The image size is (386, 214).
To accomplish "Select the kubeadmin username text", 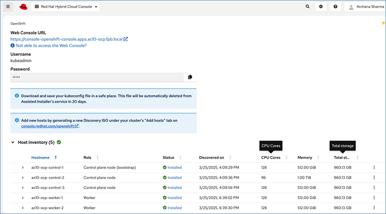I will (x=21, y=60).
